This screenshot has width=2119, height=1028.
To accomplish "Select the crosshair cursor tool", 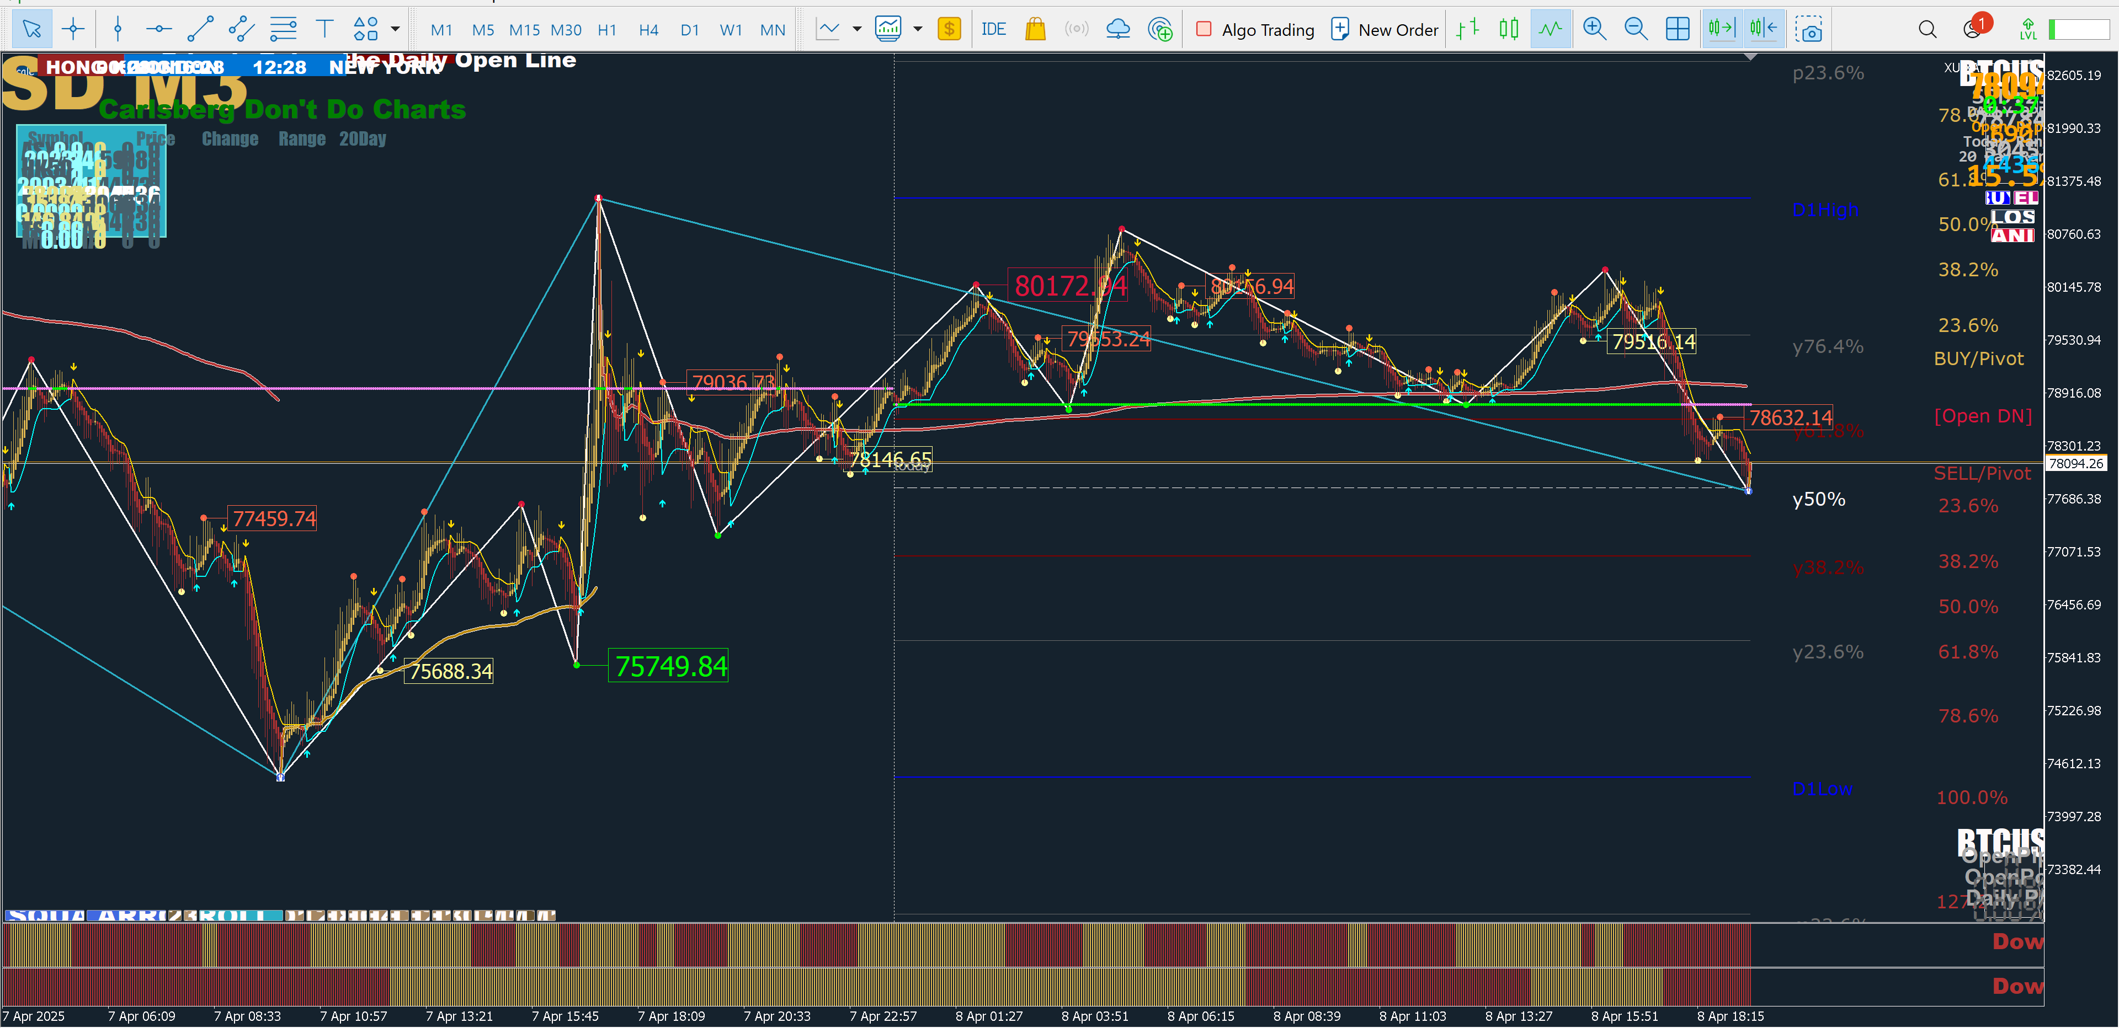I will point(73,30).
